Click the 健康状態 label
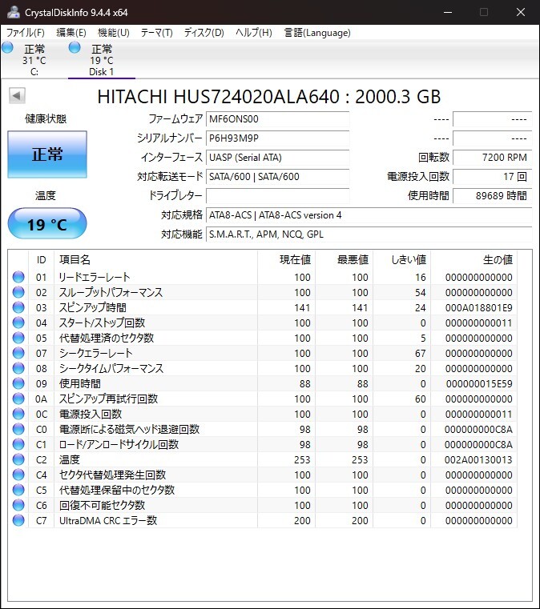Screen dimensions: 540x609 [x=46, y=119]
